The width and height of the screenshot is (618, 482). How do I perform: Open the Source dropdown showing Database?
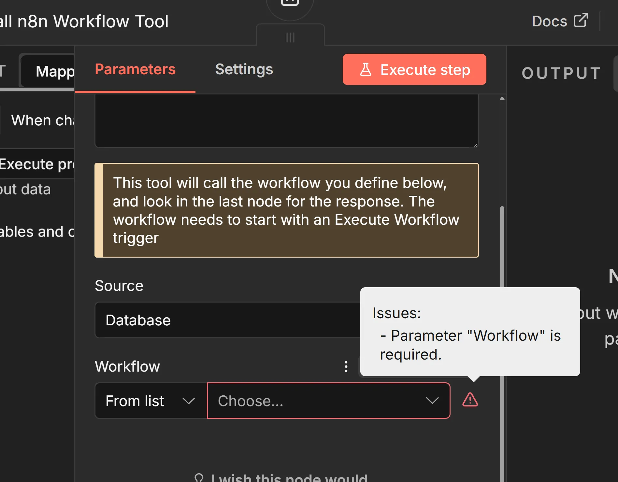[228, 320]
